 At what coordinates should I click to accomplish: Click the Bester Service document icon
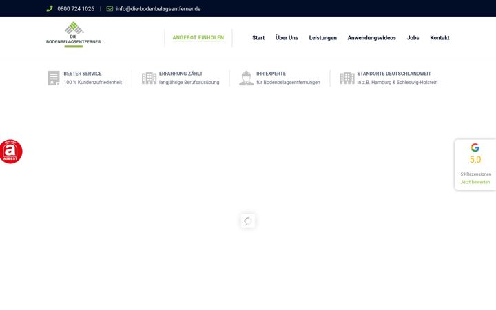54,78
